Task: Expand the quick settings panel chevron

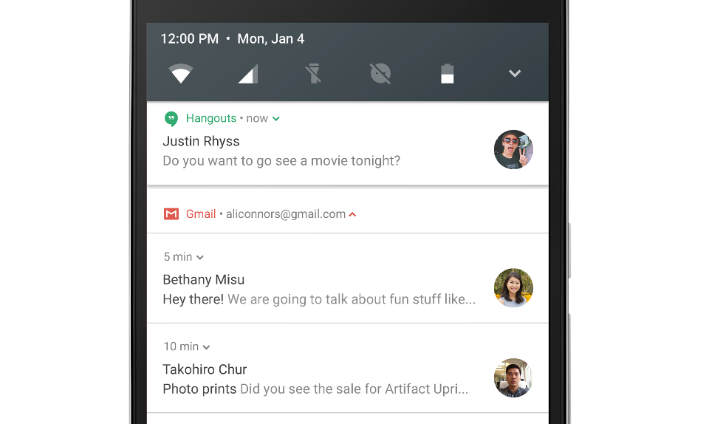Action: 515,74
